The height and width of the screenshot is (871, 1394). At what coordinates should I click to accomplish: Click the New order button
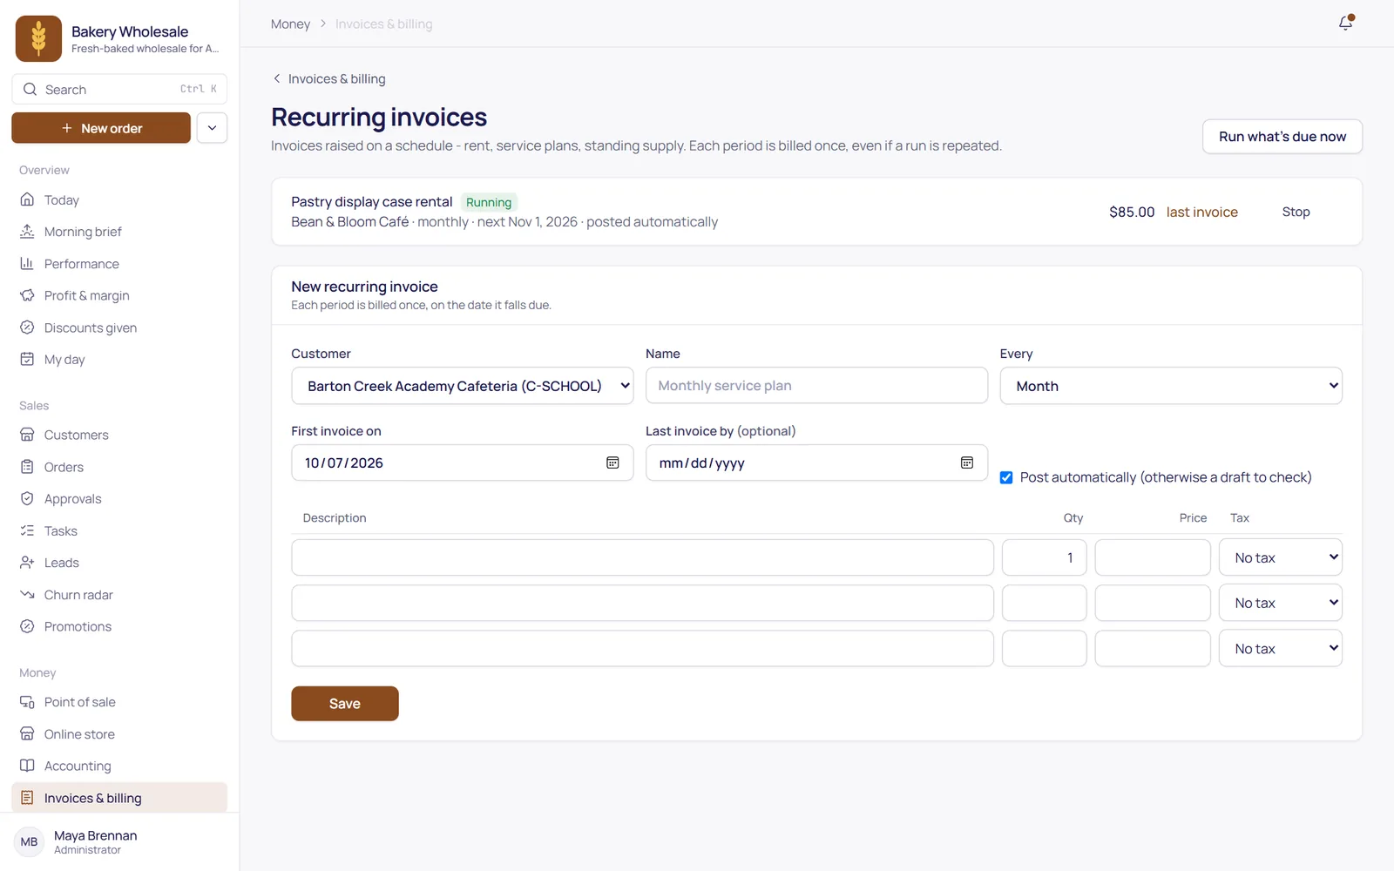[101, 128]
